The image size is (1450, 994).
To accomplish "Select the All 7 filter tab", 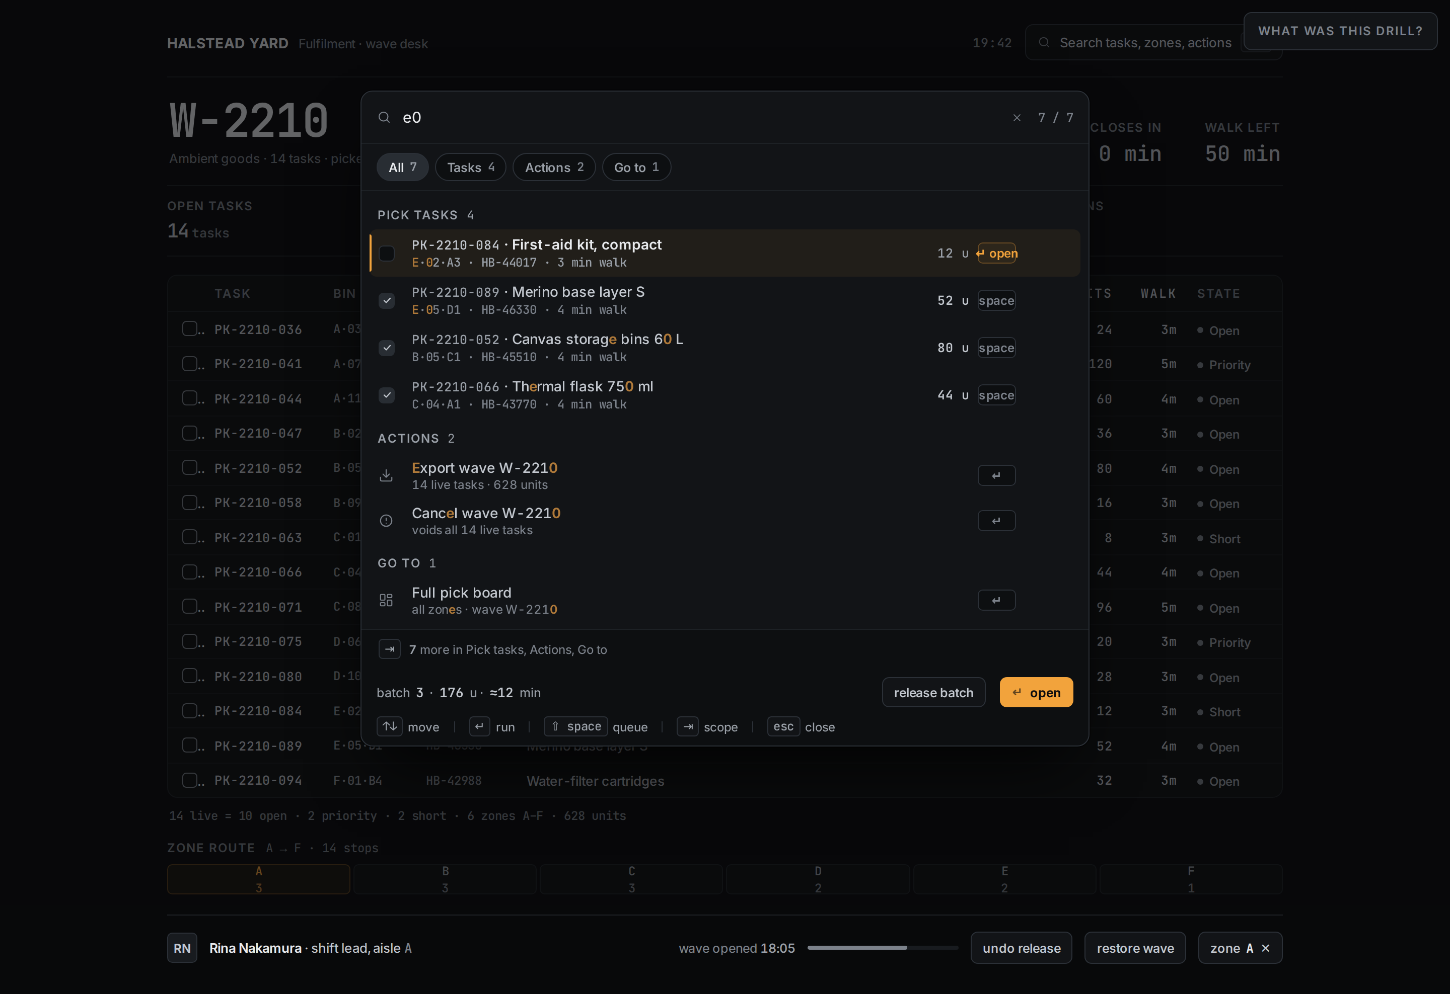I will coord(402,167).
